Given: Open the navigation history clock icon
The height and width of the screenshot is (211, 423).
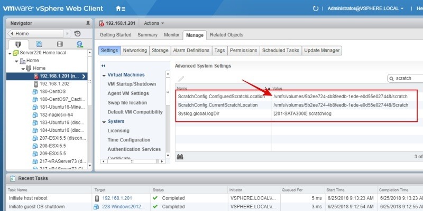Looking at the screenshot, I should pyautogui.click(x=77, y=34).
